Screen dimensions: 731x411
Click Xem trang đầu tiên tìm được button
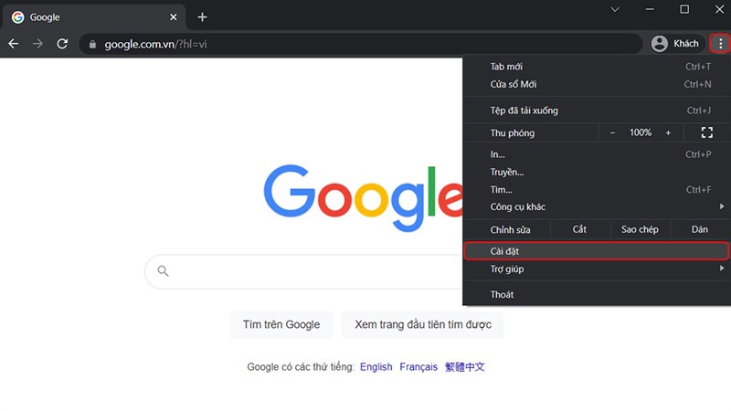[423, 325]
